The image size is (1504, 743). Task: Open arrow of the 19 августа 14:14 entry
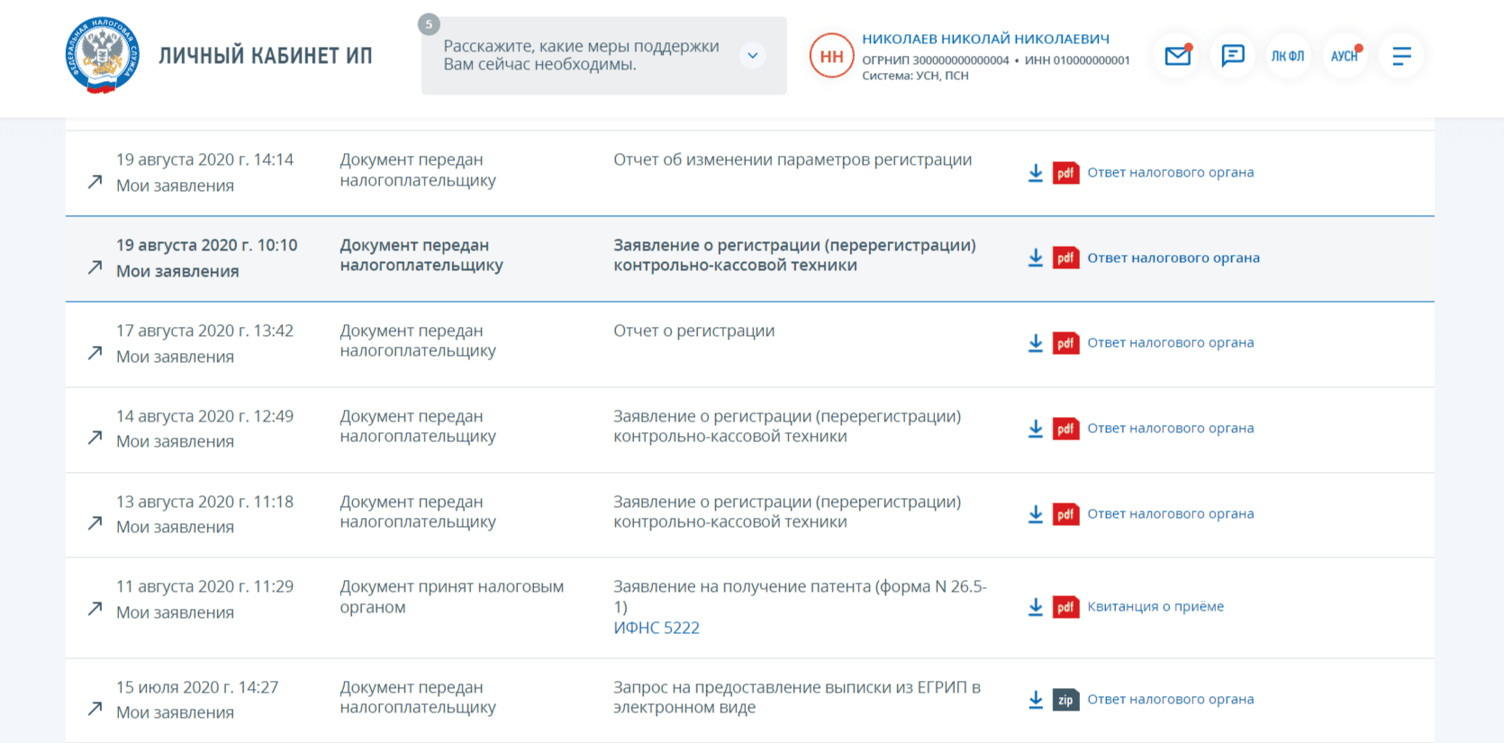[x=94, y=181]
